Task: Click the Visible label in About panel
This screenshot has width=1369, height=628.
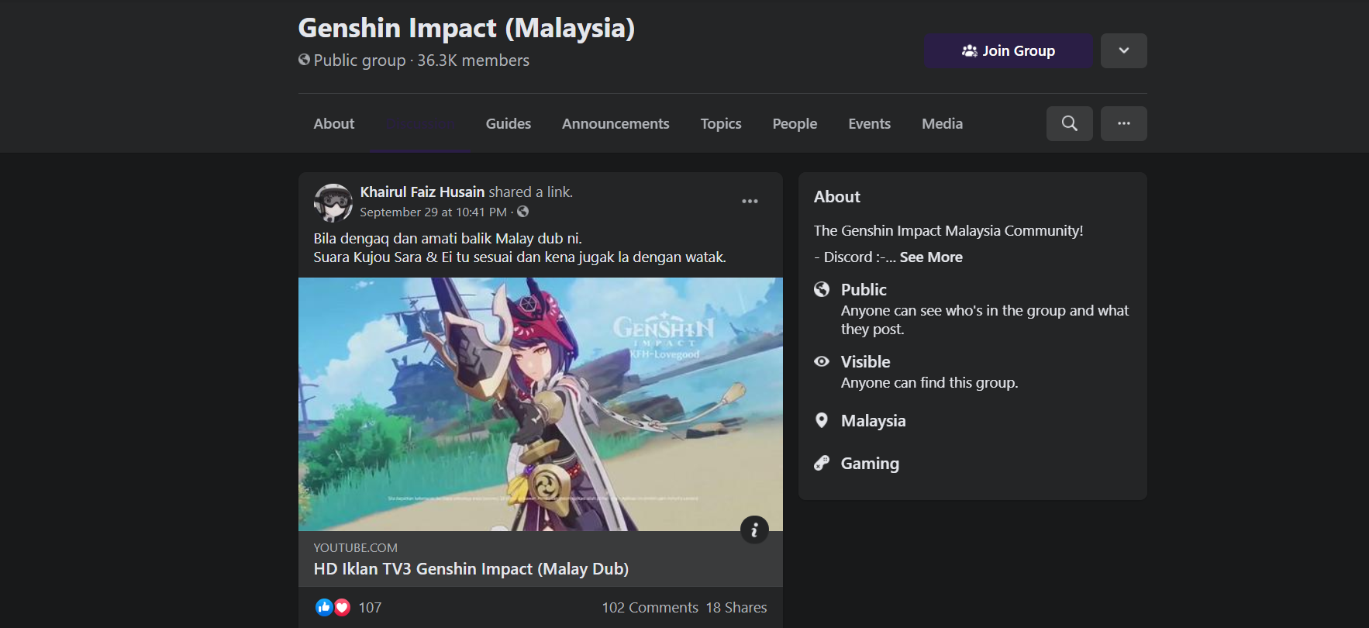Action: (x=866, y=362)
